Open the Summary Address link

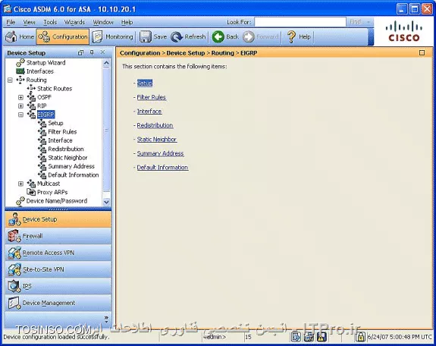[161, 153]
